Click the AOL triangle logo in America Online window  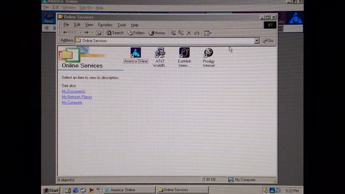coord(295,18)
